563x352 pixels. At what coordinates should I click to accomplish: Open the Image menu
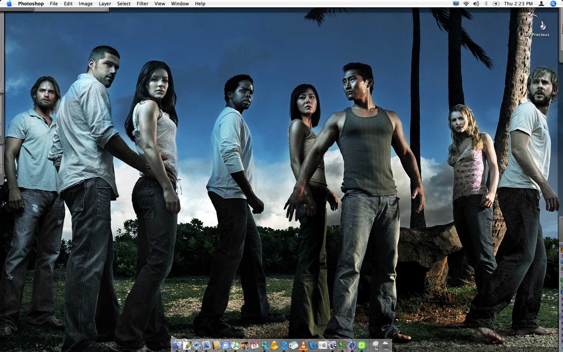pyautogui.click(x=85, y=4)
